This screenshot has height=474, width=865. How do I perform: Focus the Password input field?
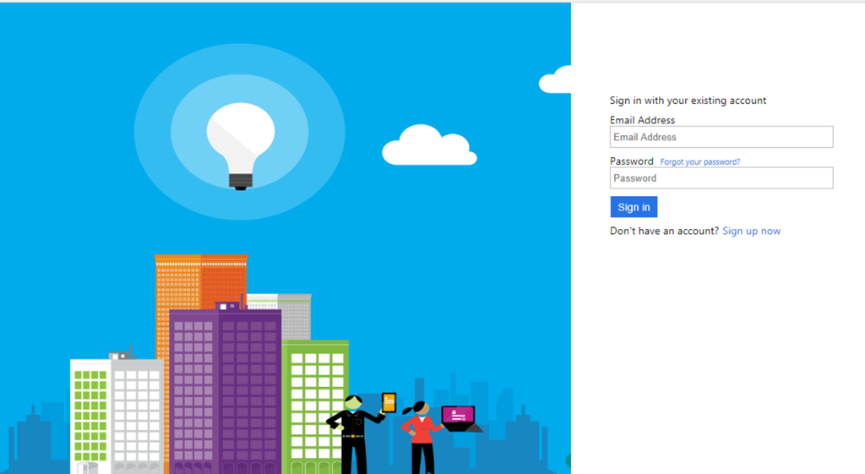coord(721,178)
